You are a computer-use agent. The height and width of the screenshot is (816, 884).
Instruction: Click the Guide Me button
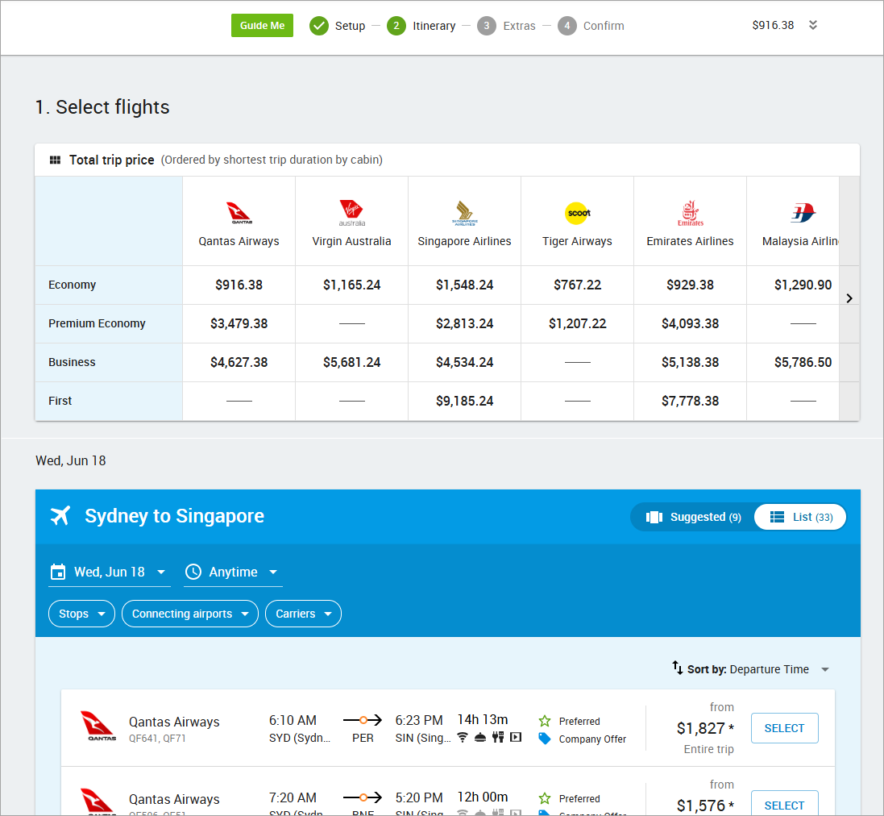tap(262, 25)
